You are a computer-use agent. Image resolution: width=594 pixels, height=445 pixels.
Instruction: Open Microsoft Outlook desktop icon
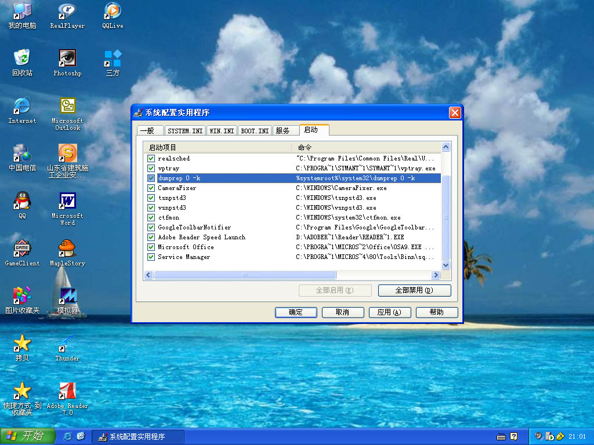[x=67, y=106]
